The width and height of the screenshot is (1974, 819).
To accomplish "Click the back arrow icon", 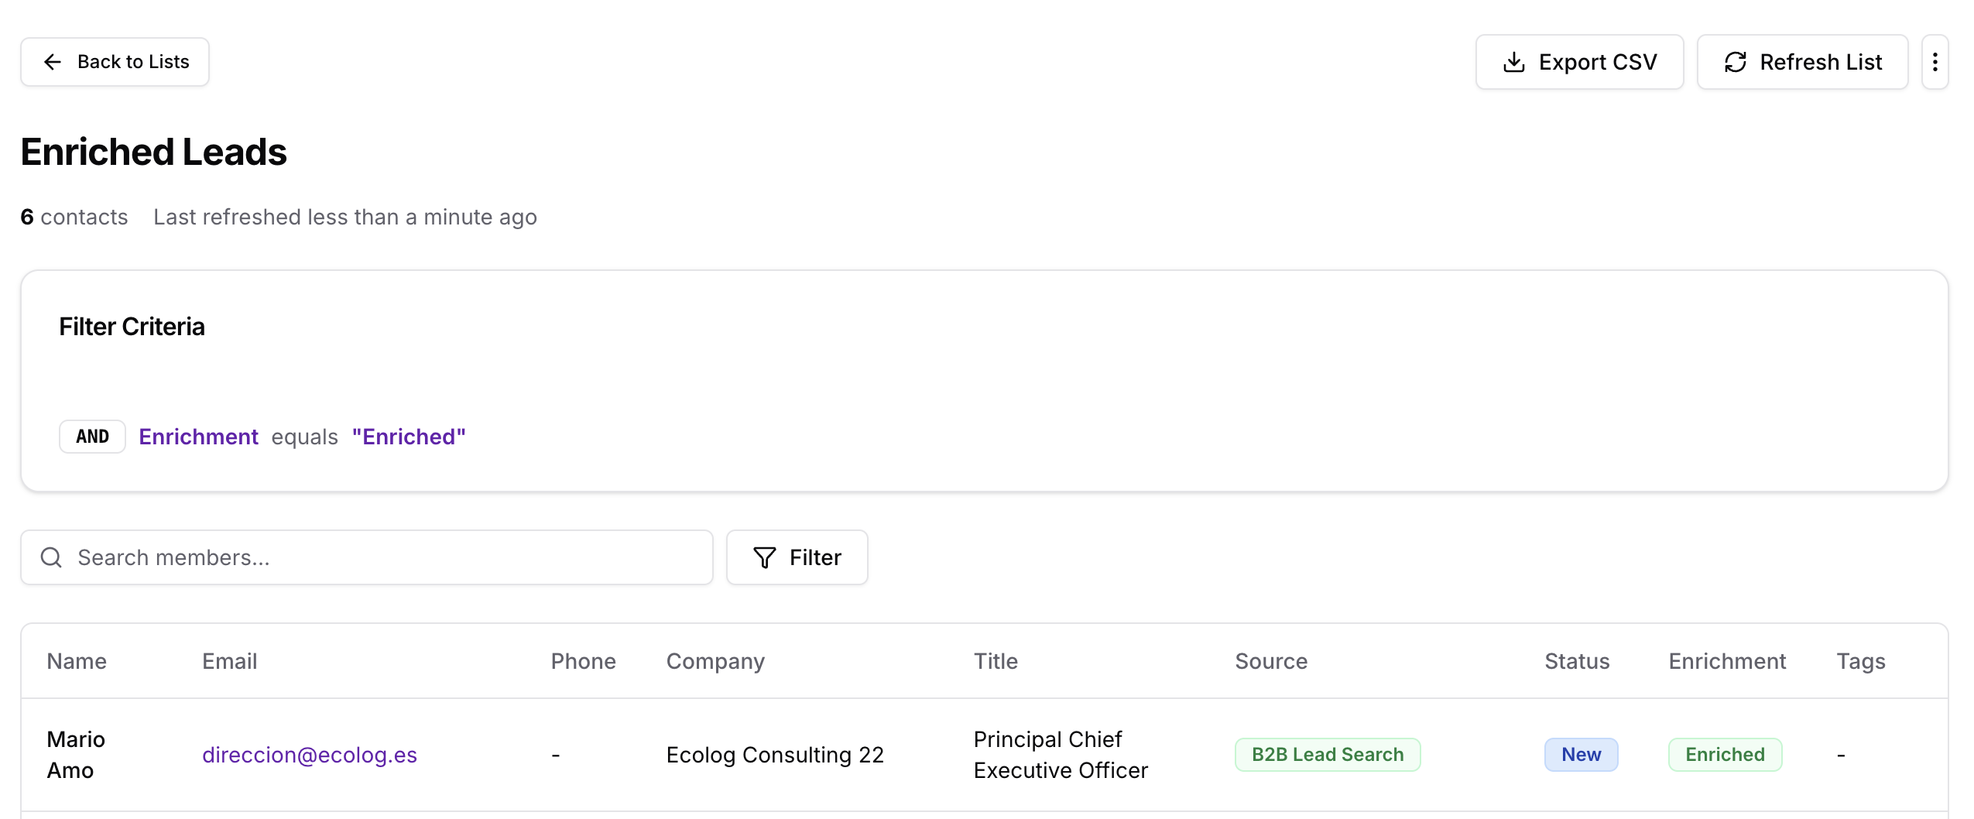I will [x=53, y=62].
